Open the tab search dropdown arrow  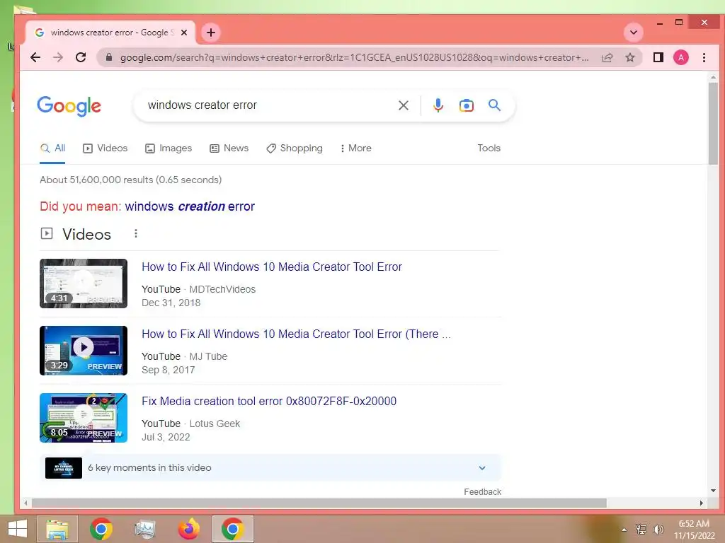(x=634, y=33)
